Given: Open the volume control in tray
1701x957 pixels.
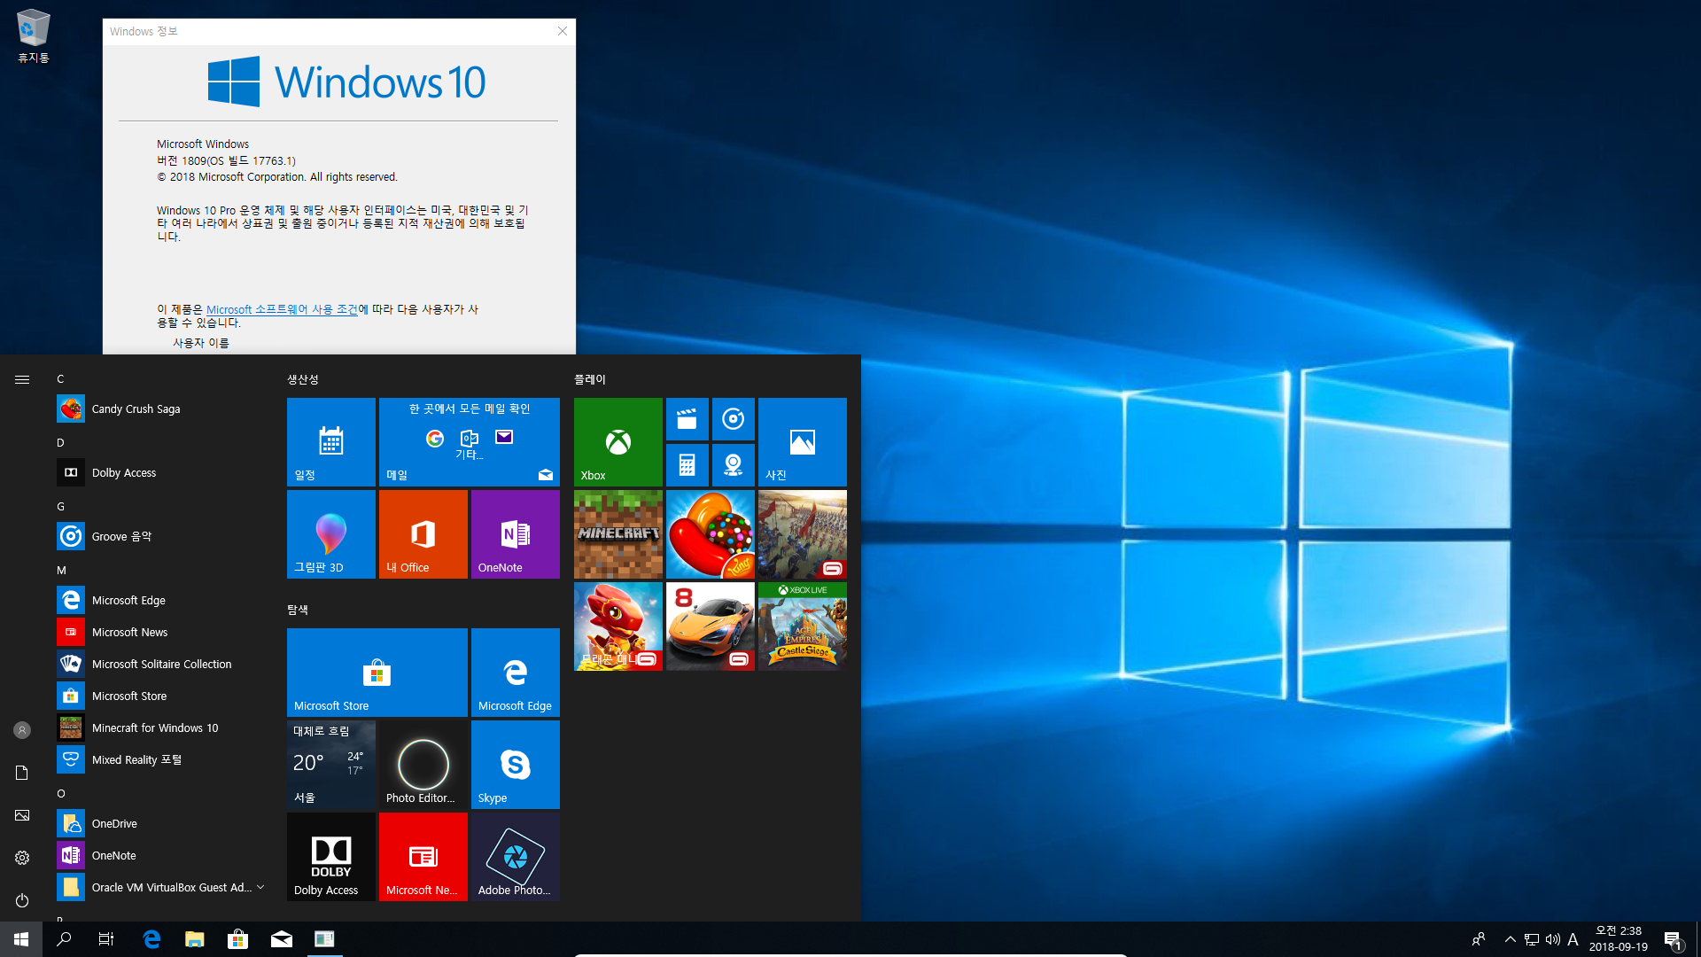Looking at the screenshot, I should (1552, 939).
